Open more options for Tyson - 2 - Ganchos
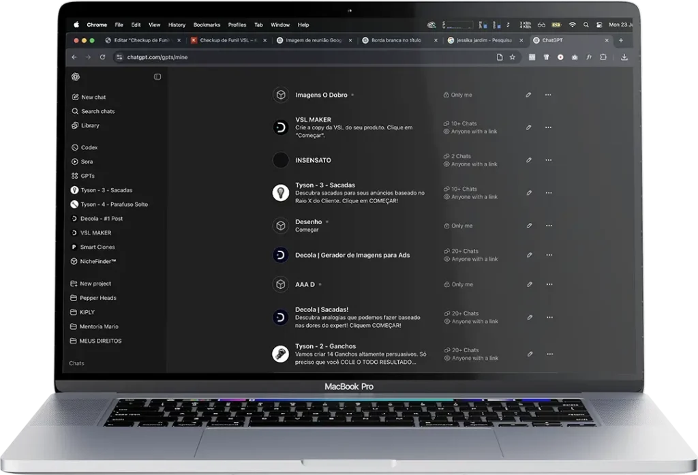Viewport: 698px width, 475px height. [550, 354]
